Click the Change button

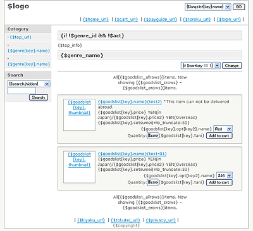(x=231, y=66)
